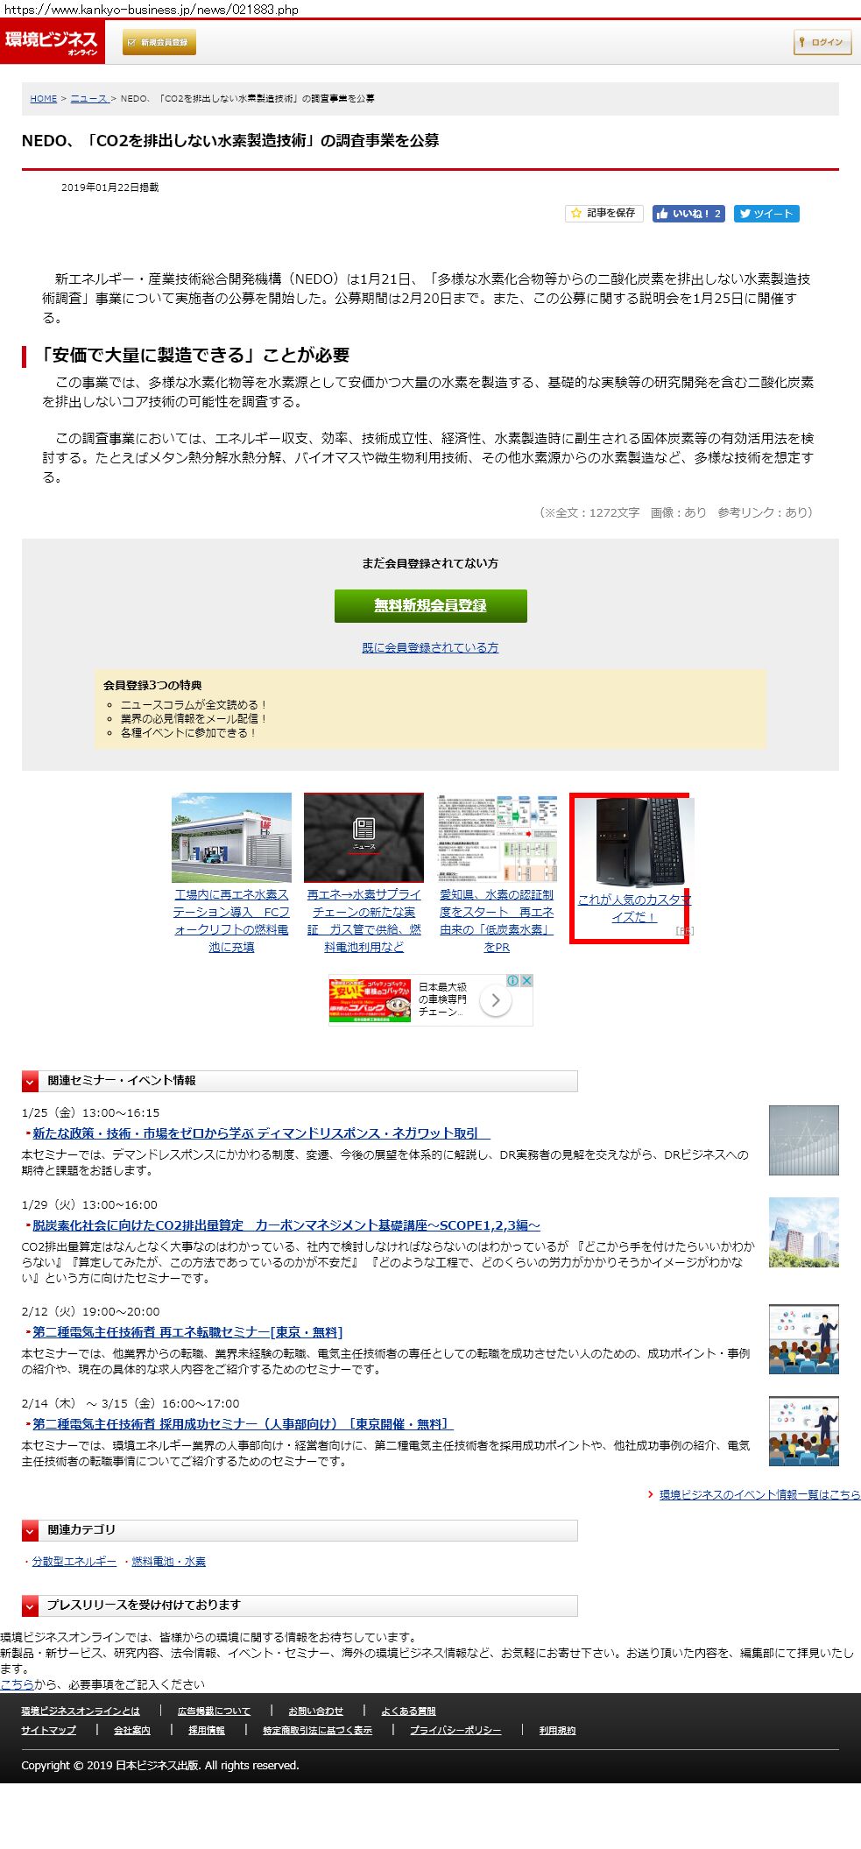Open the 燃料電池・水素 category link
The image size is (861, 1849).
click(x=168, y=1562)
